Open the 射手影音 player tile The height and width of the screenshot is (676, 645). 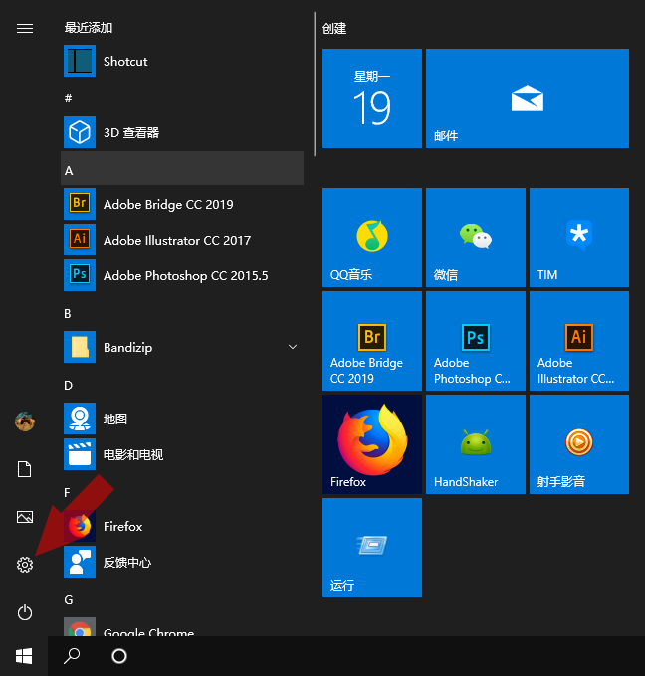click(x=579, y=444)
